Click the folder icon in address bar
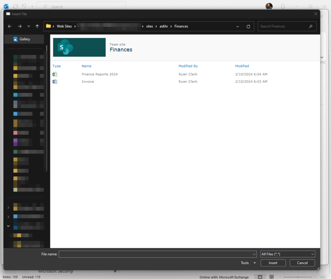 pyautogui.click(x=48, y=26)
